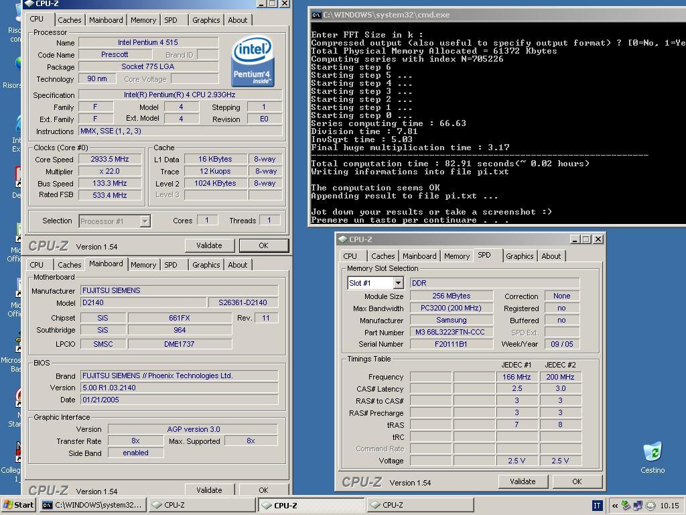Click OK in the top CPU-Z window
The image size is (686, 515).
pos(263,245)
